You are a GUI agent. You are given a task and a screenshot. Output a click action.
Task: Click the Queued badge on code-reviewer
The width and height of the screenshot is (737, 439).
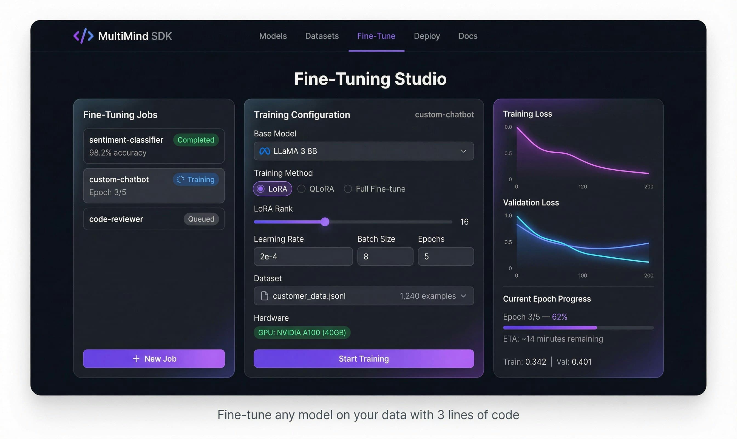tap(201, 219)
